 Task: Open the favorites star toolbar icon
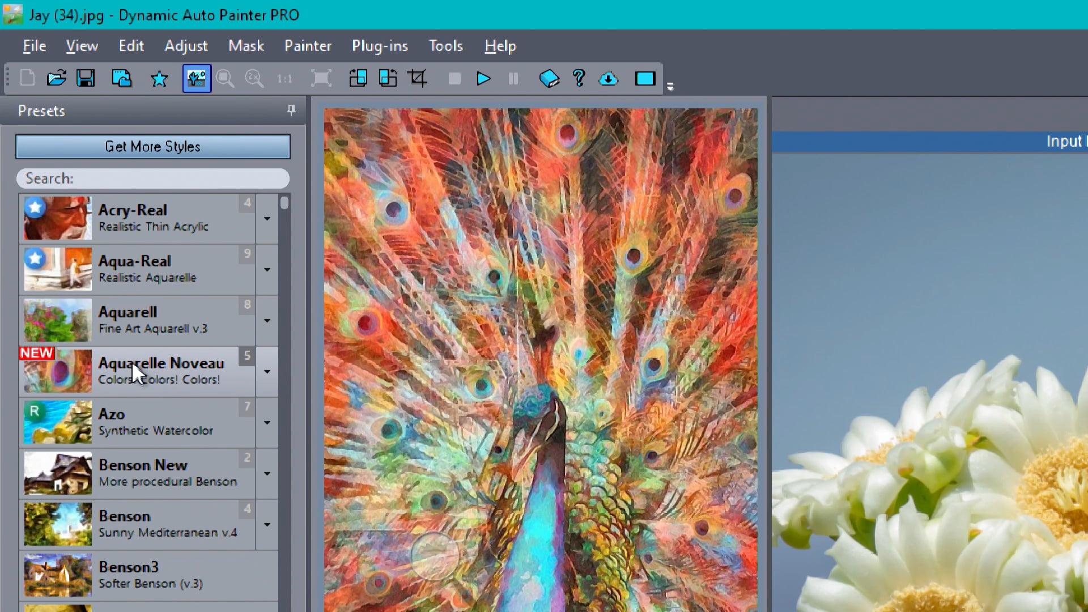[159, 78]
